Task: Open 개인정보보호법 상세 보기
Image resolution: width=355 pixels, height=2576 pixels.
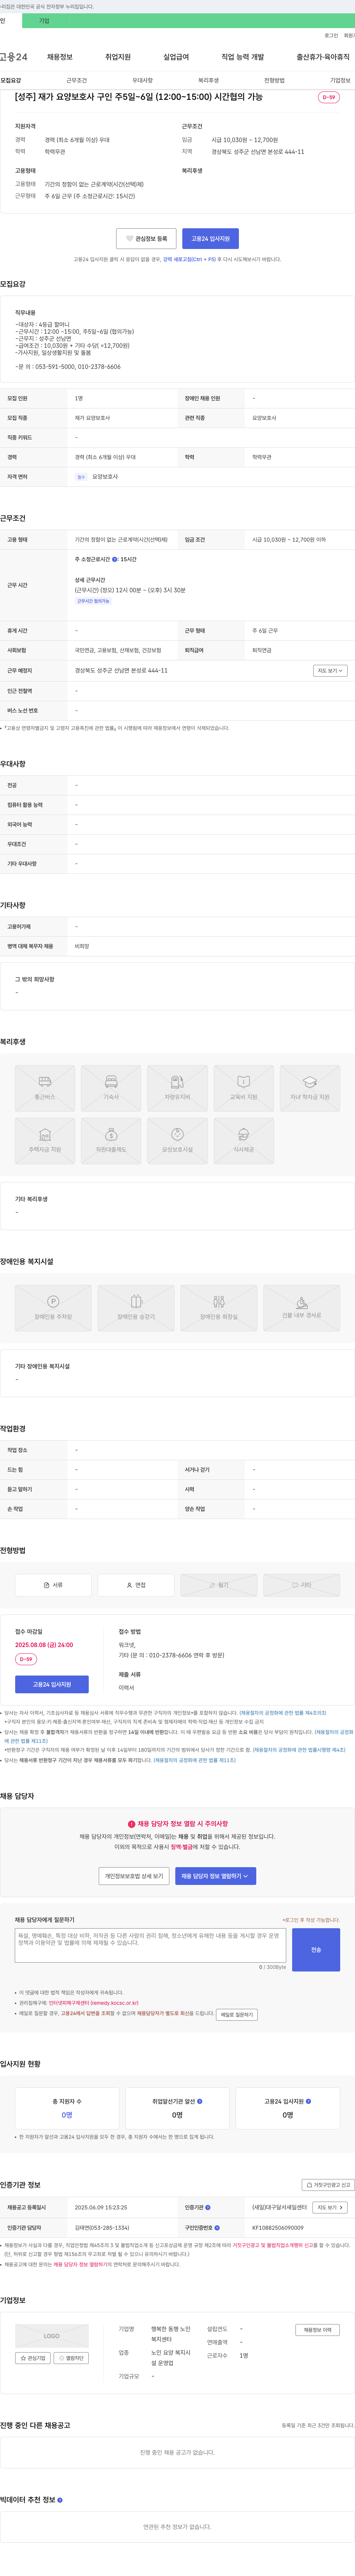Action: click(x=134, y=1876)
